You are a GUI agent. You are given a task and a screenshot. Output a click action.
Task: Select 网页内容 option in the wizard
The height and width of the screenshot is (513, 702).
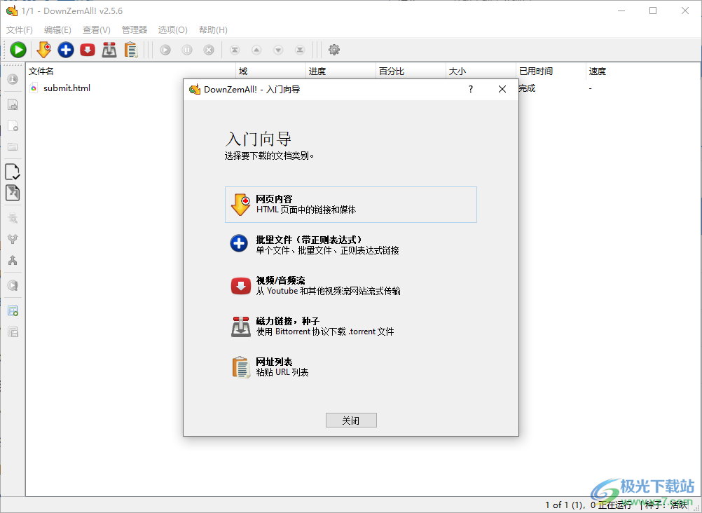[350, 205]
